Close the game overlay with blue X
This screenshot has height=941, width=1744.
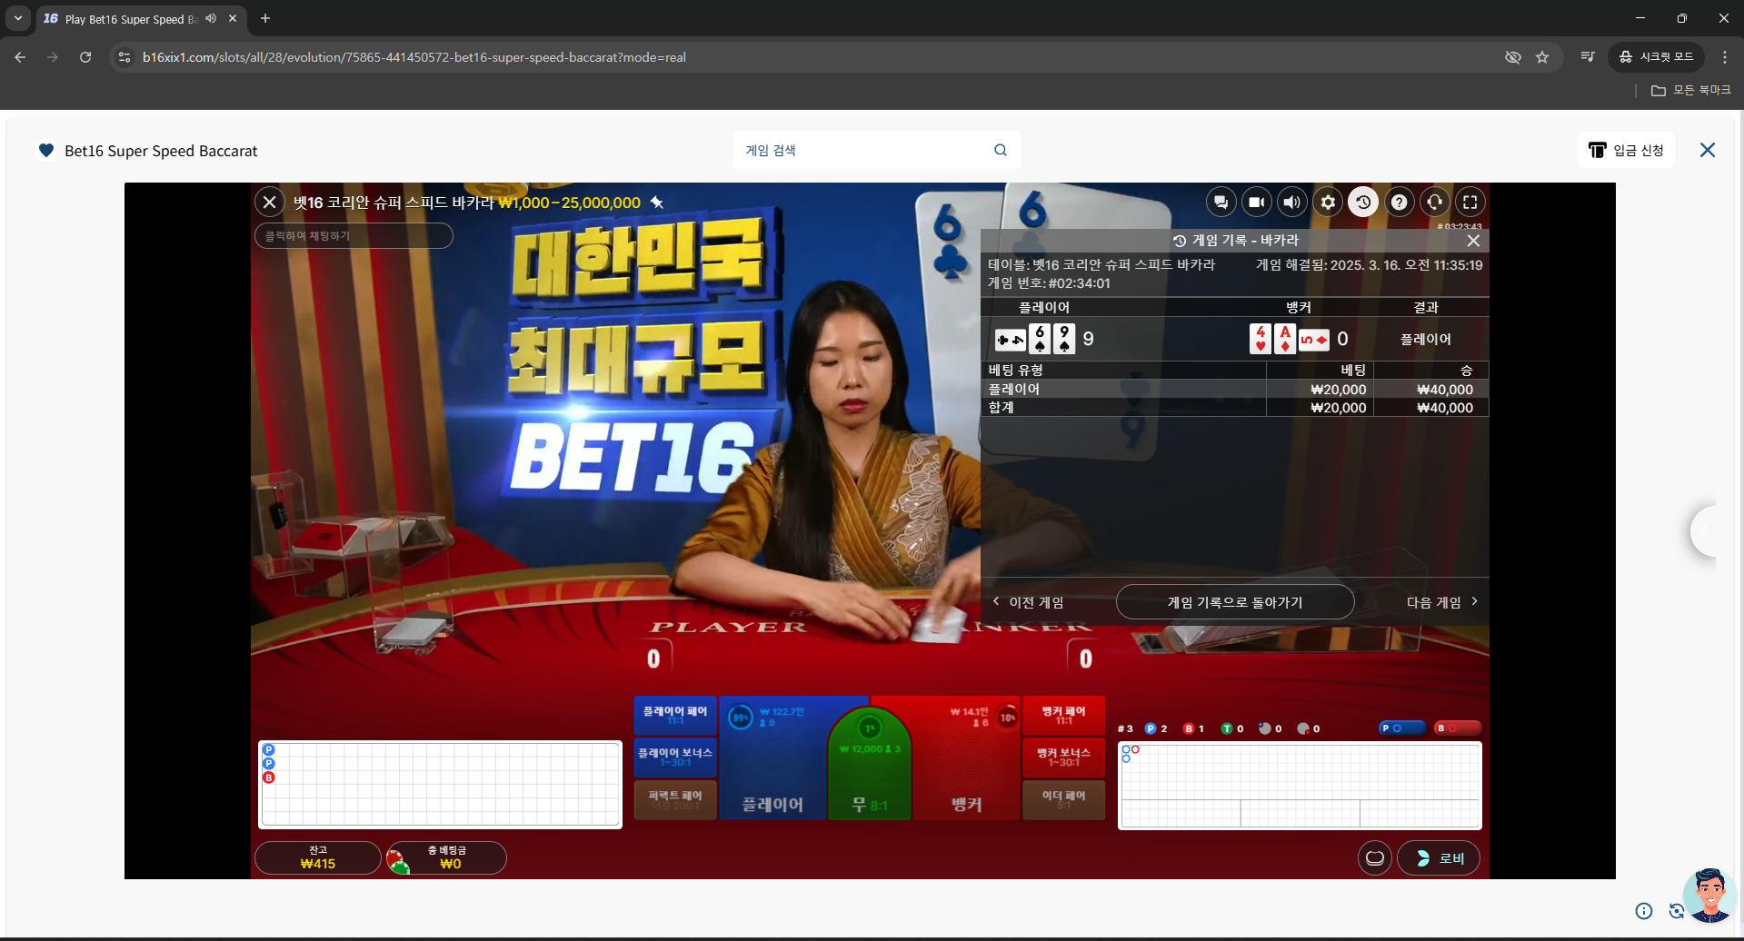click(x=1708, y=150)
